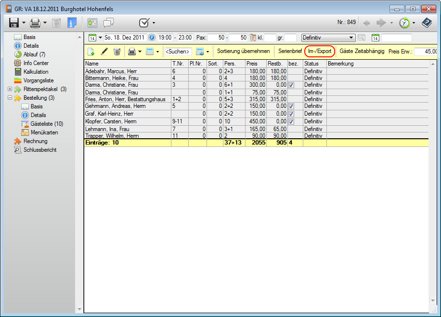Click the printer icon in main toolbar

[x=35, y=23]
